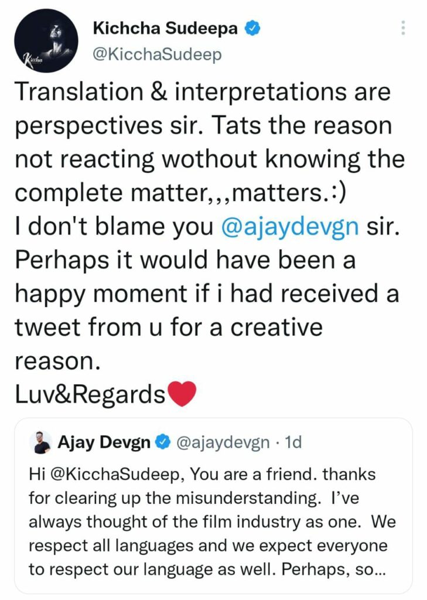
Task: Expand truncated text at 'Perhaps, so...'
Action: point(334,570)
